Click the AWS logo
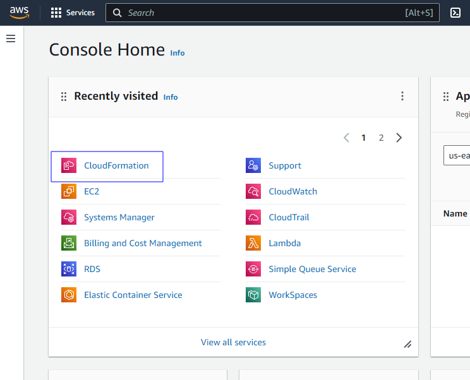Screen dimensions: 470x380 click(19, 13)
